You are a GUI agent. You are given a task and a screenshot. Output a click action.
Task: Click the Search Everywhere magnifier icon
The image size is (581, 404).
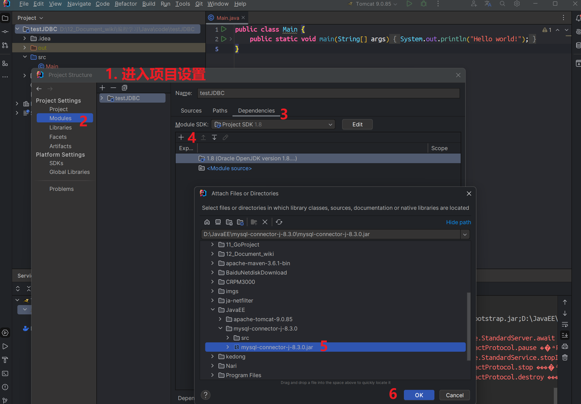[x=502, y=4]
